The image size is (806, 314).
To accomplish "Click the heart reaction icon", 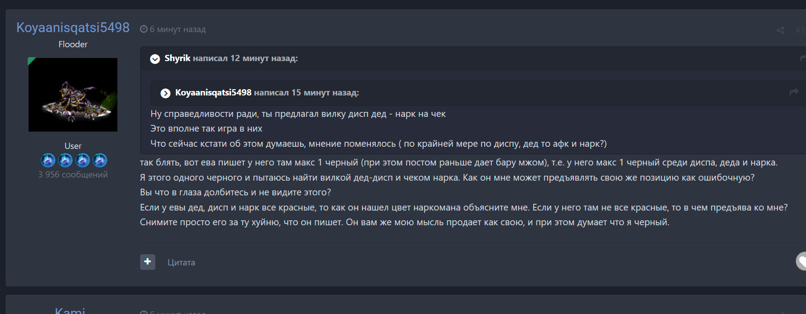I will (801, 261).
